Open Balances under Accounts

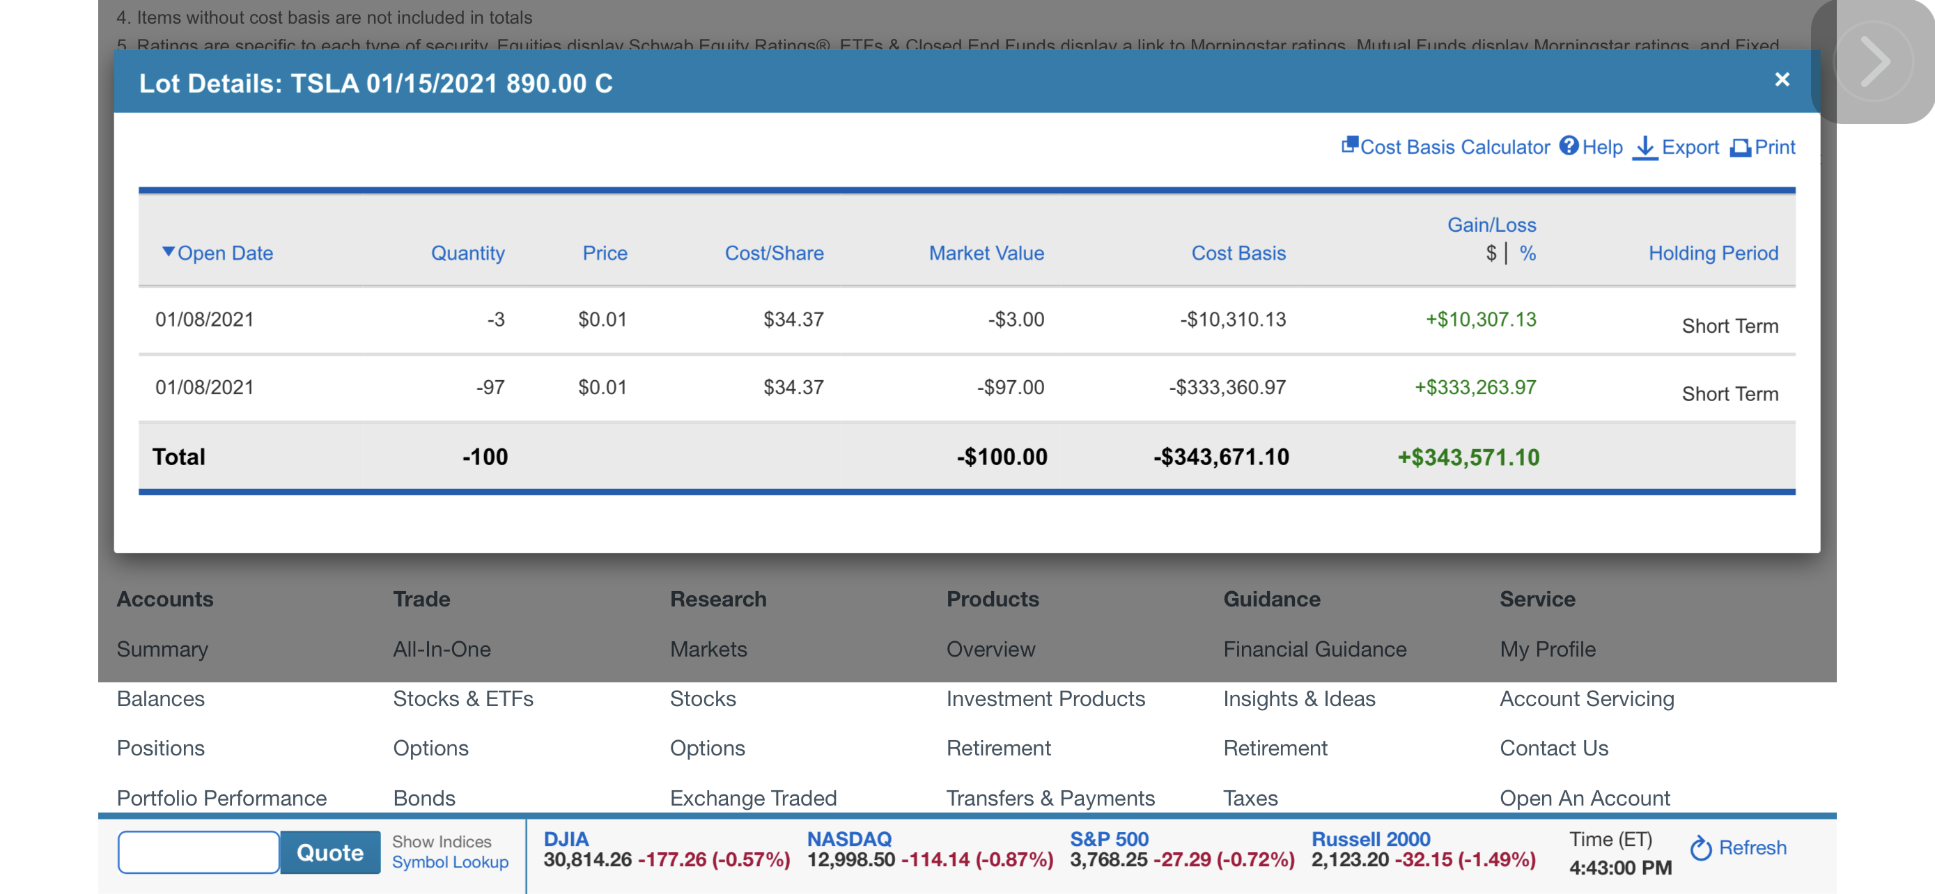point(160,698)
